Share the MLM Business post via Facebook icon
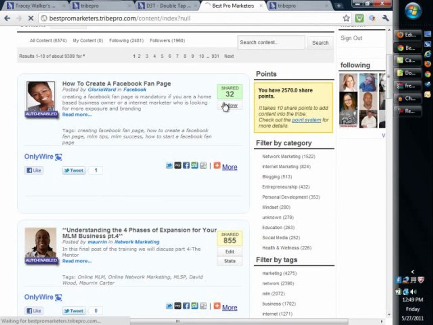The image size is (433, 325). [186, 306]
